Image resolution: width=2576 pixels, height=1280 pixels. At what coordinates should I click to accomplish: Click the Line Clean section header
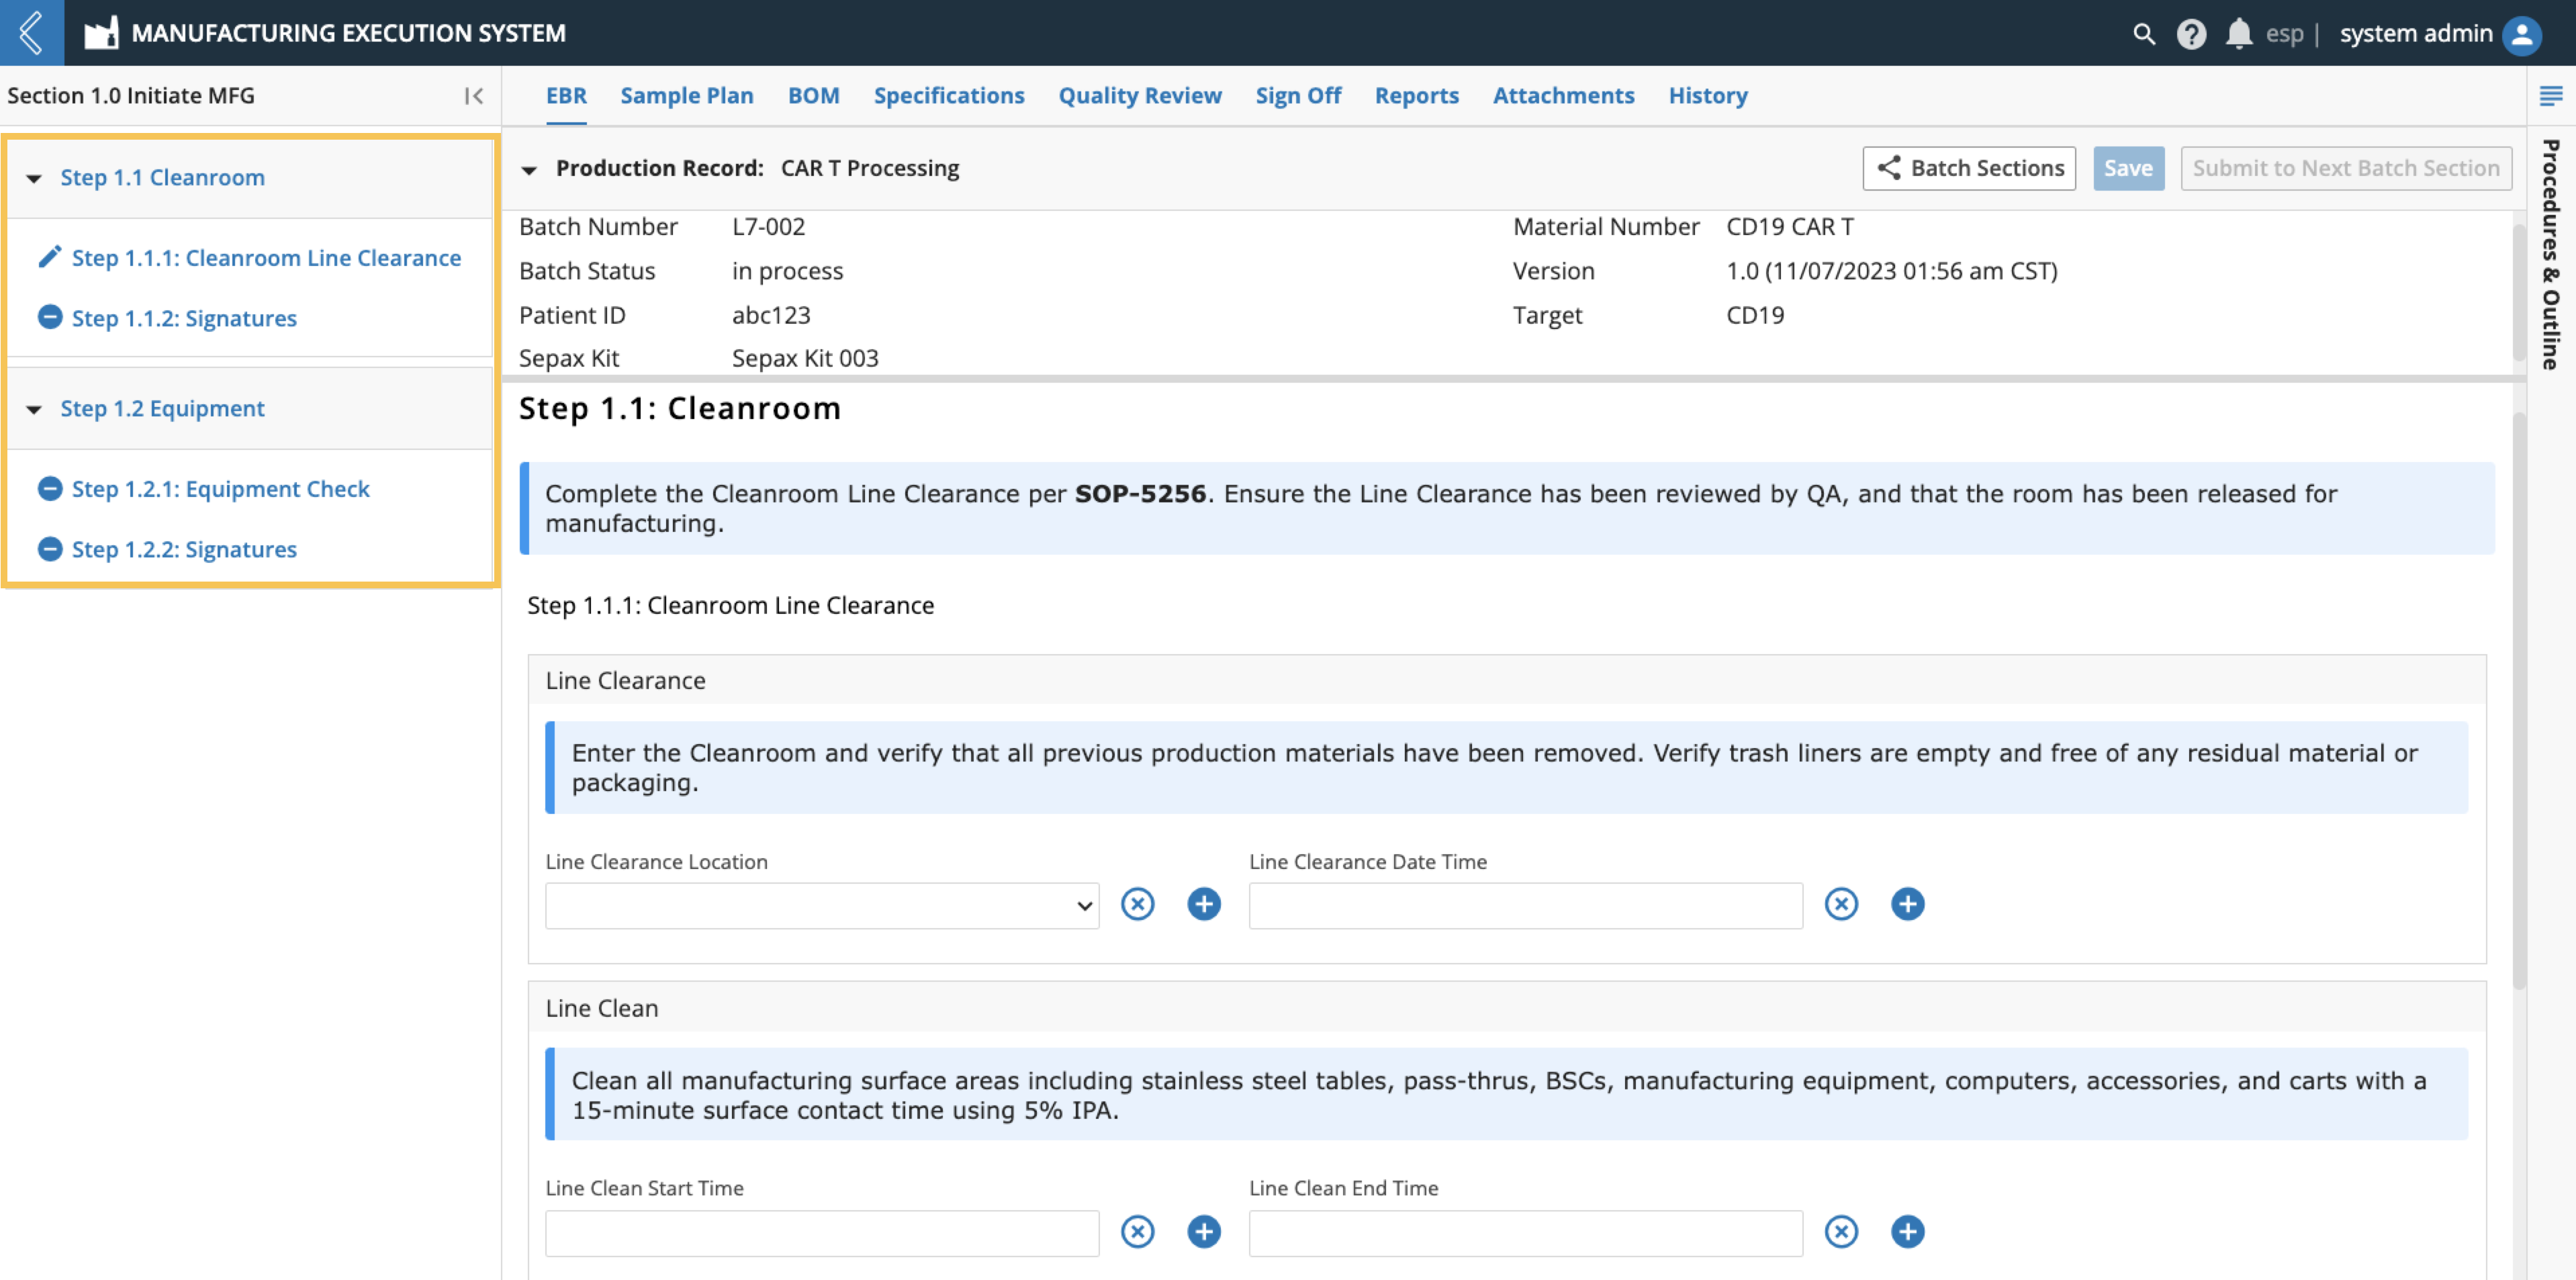(1507, 1008)
